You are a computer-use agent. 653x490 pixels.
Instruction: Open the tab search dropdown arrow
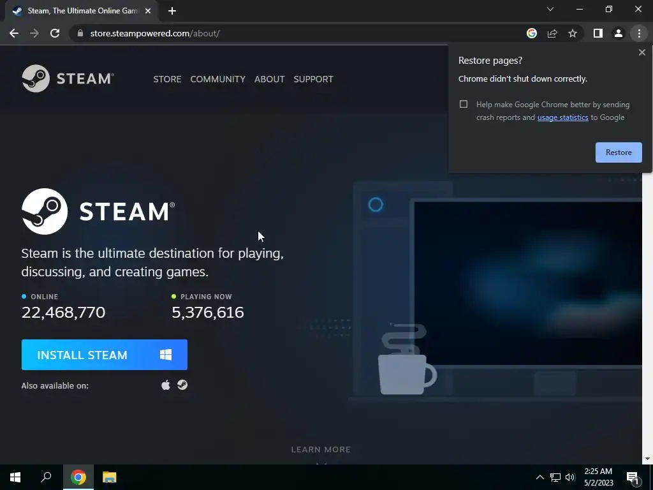pos(550,9)
